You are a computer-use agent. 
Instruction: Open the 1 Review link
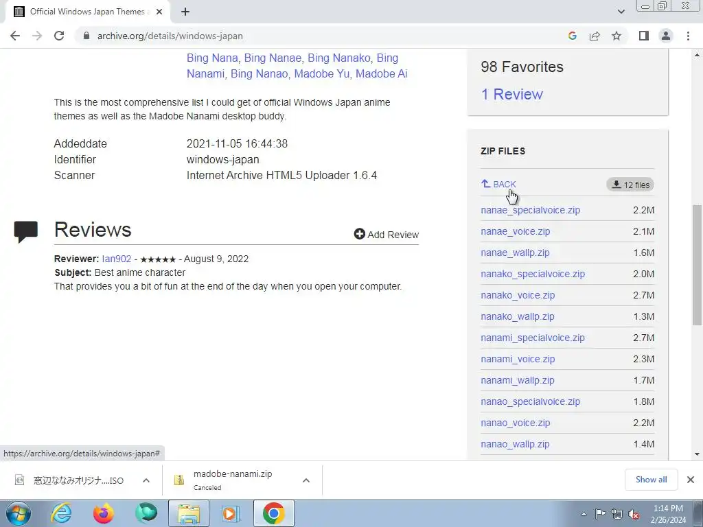point(511,94)
